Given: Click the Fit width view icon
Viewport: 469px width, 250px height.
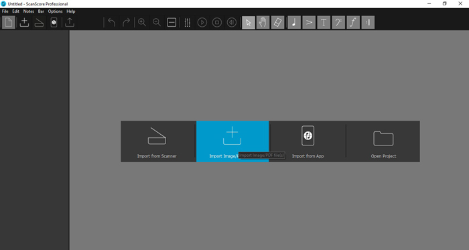Looking at the screenshot, I should pos(172,22).
